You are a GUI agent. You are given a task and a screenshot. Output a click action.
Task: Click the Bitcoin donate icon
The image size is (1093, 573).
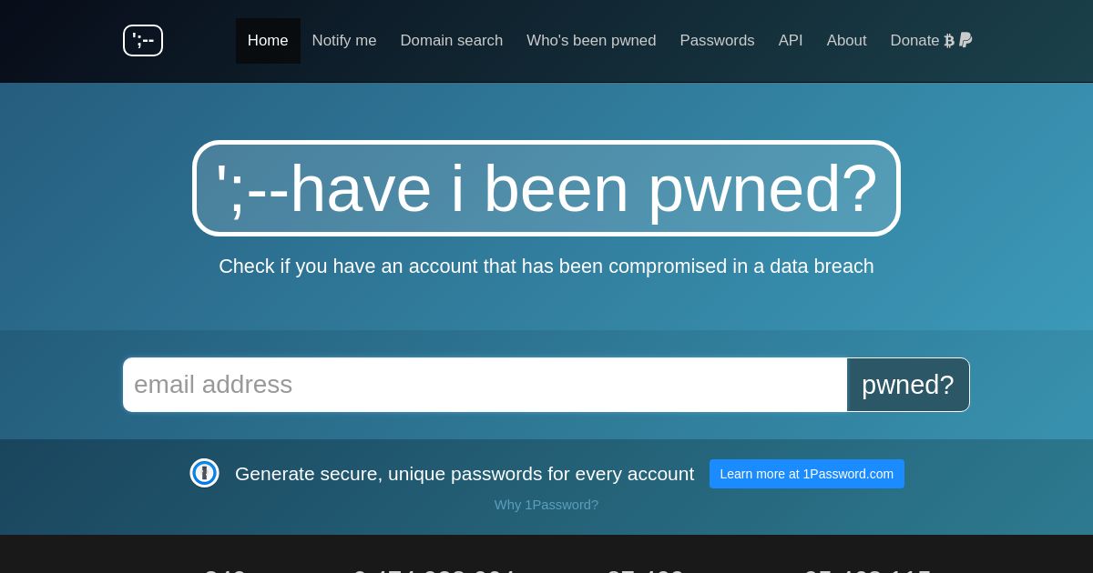coord(949,41)
